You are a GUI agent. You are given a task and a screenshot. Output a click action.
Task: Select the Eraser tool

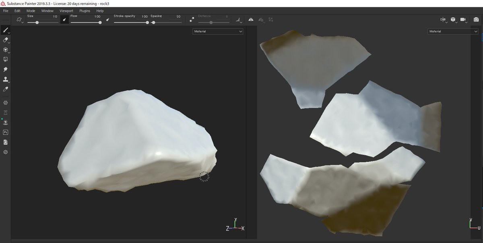point(5,40)
